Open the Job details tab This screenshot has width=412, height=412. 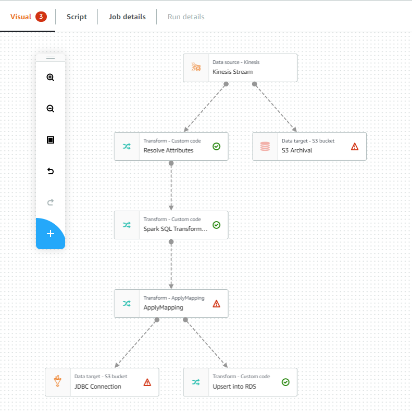click(x=127, y=17)
